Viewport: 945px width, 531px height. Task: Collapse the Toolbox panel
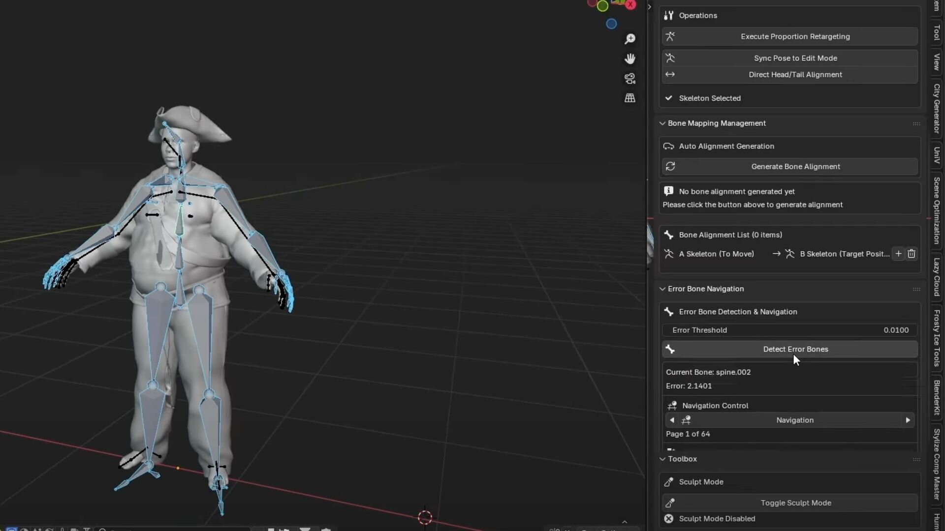(662, 459)
